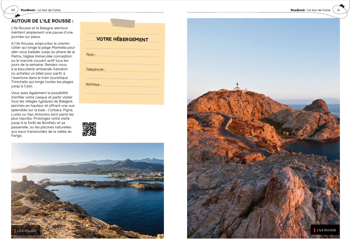The height and width of the screenshot is (250, 350).
Task: Click the tape strip atop the note
Action: click(123, 23)
